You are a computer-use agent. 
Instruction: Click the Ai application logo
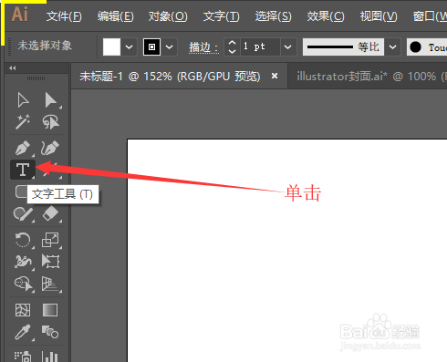click(19, 15)
